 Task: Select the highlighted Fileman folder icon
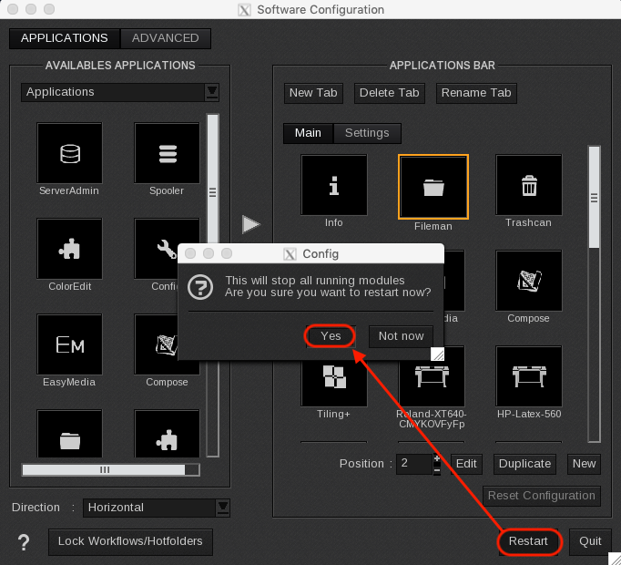click(433, 187)
